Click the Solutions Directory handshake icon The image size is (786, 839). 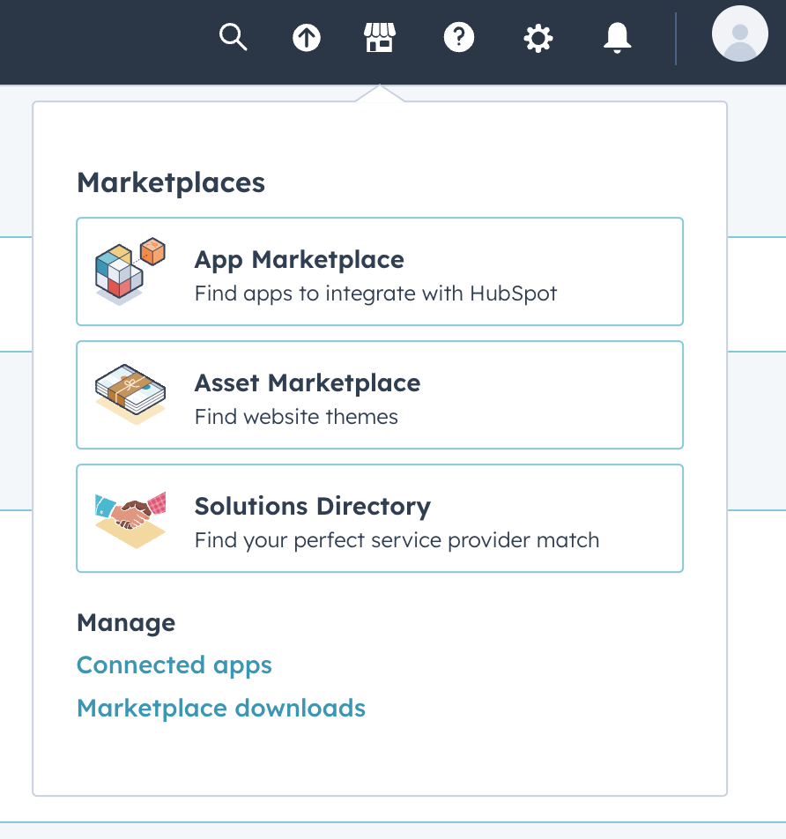tap(130, 518)
